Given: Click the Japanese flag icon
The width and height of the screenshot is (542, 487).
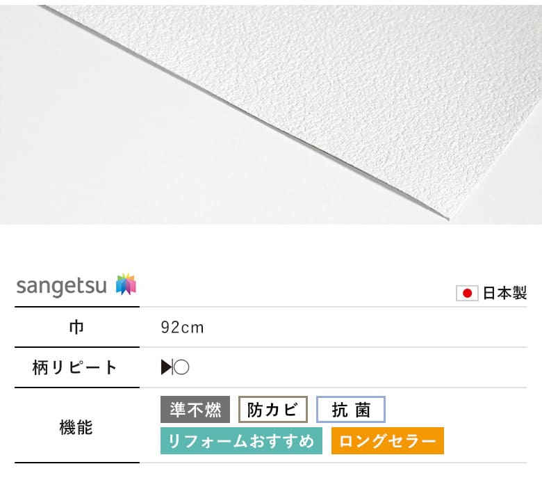Looking at the screenshot, I should 467,293.
